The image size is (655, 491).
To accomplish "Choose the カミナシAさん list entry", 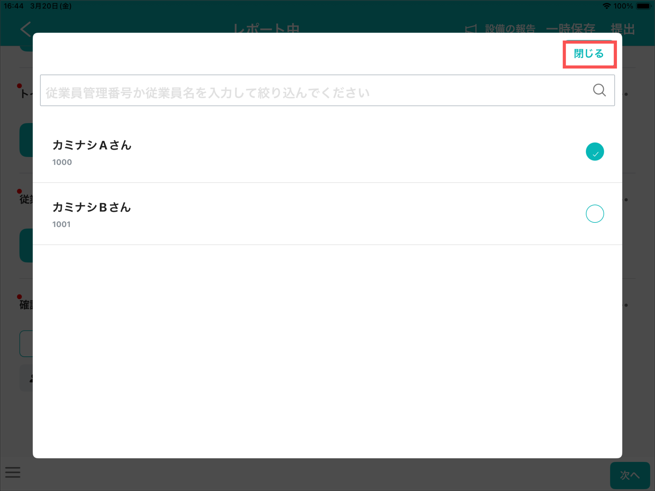I will 92,145.
